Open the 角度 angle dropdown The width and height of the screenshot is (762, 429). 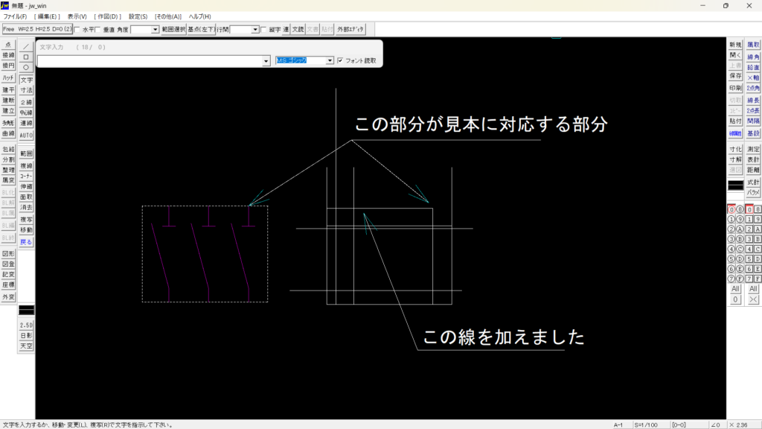[156, 30]
